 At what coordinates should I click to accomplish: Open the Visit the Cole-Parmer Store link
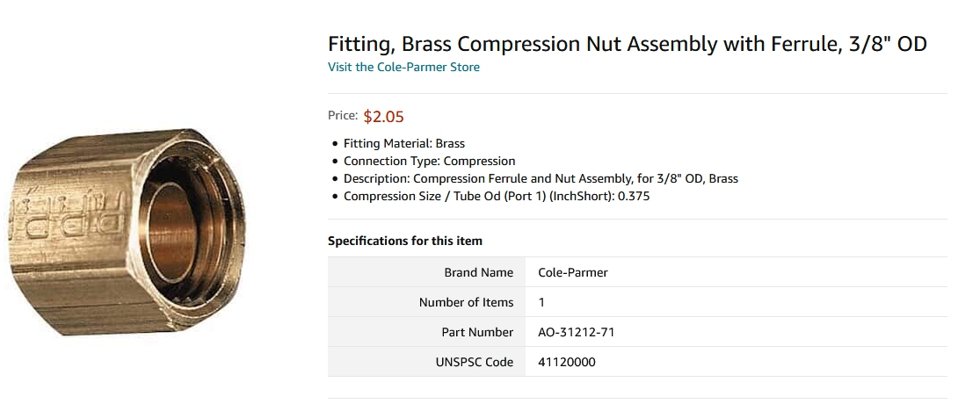(403, 67)
